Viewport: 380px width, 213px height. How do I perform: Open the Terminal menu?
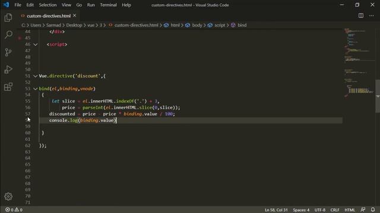[x=108, y=5]
